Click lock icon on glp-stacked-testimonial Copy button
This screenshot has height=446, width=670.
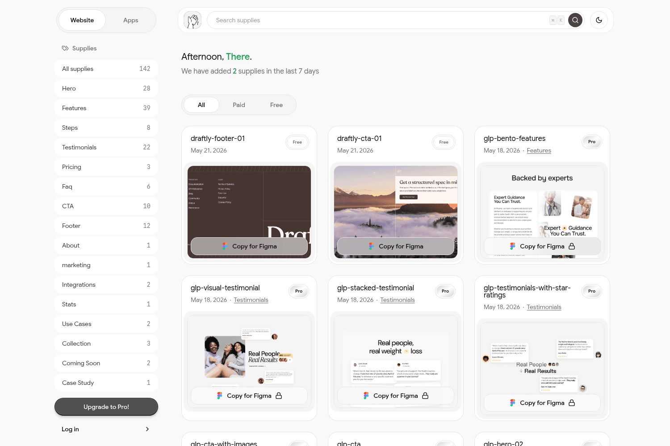pos(425,396)
